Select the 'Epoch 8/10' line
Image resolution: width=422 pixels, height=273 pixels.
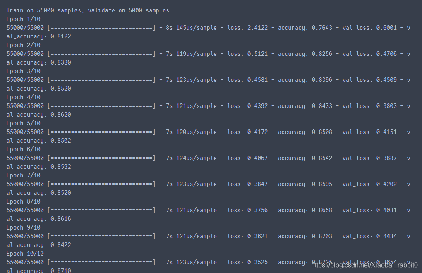(24, 202)
